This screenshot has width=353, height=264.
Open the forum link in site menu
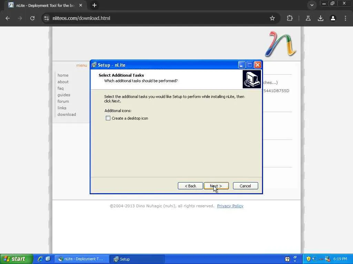point(63,101)
